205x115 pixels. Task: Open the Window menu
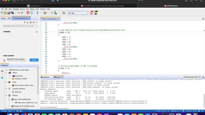tap(43, 9)
